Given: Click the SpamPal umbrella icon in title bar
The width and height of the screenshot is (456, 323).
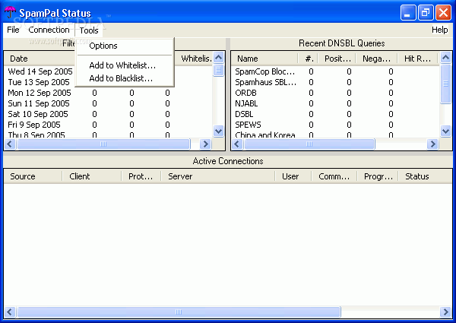Looking at the screenshot, I should [10, 12].
